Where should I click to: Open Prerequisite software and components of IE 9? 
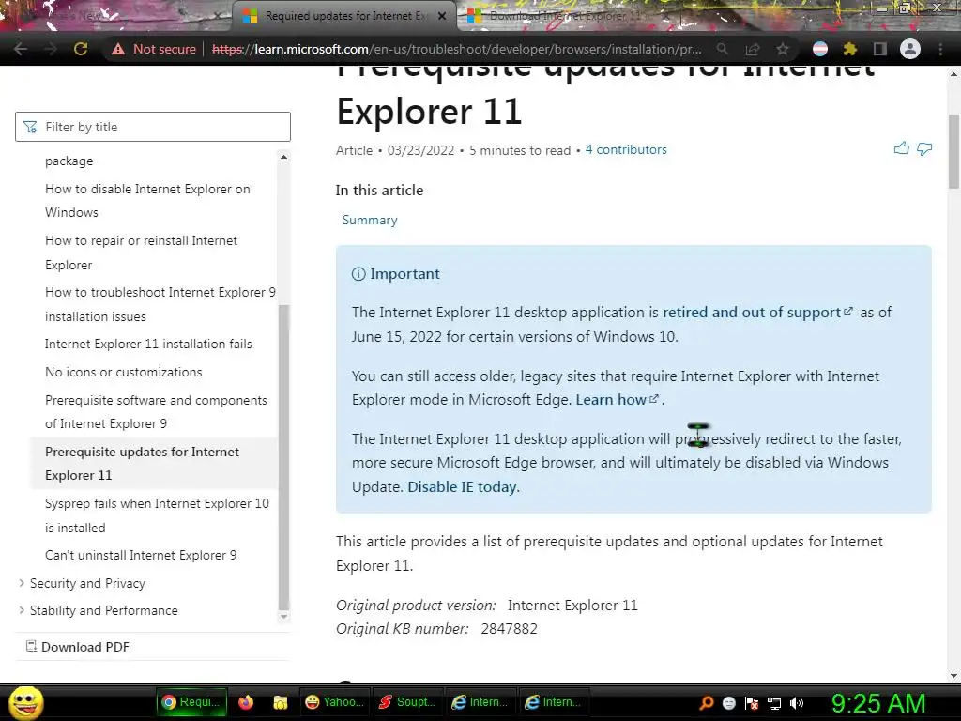click(x=157, y=412)
